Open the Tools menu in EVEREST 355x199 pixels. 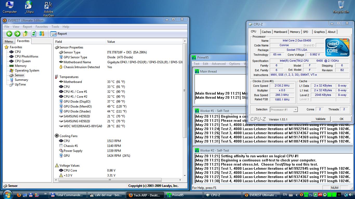pyautogui.click(x=55, y=27)
